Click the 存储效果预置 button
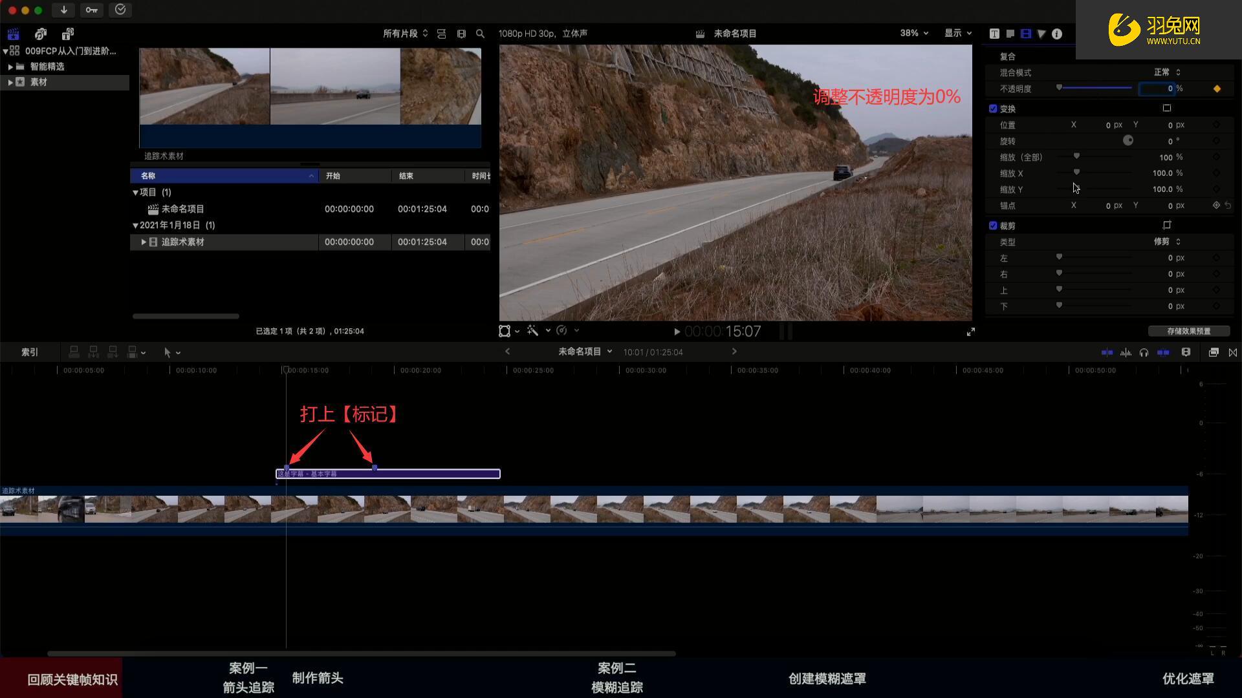The height and width of the screenshot is (698, 1242). pos(1189,331)
